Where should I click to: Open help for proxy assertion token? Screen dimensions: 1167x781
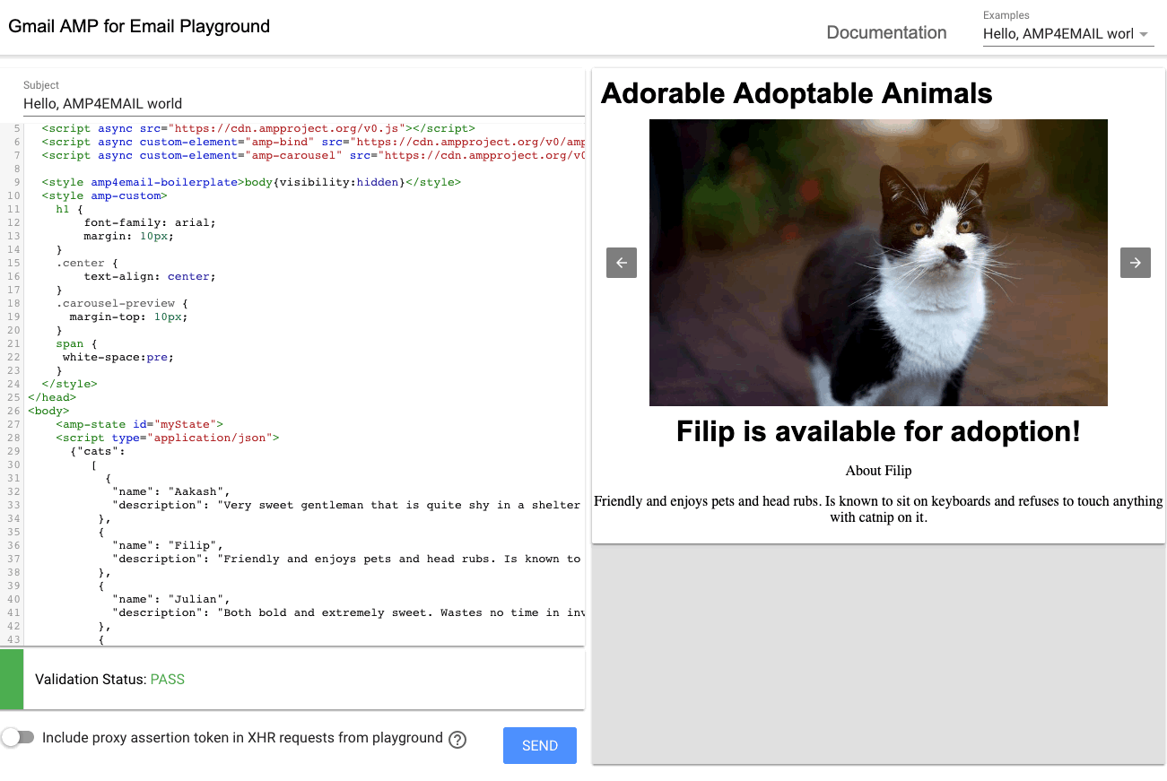tap(457, 740)
